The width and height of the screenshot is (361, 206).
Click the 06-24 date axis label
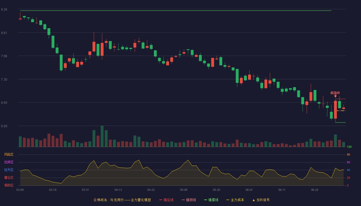coord(315,190)
